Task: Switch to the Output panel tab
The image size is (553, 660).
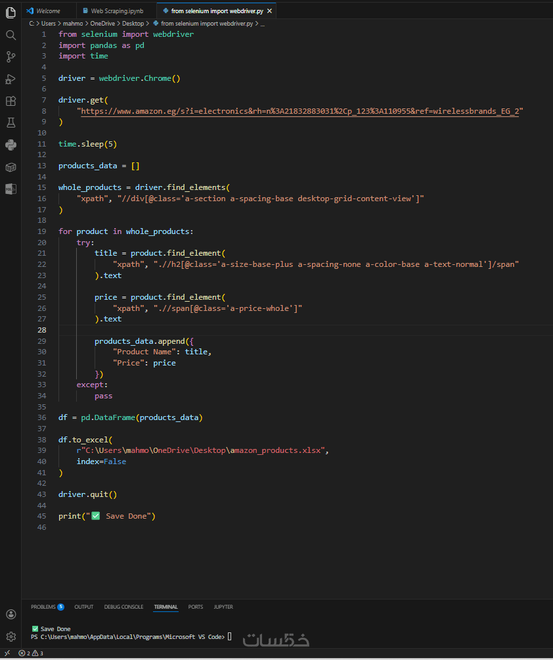Action: (83, 607)
